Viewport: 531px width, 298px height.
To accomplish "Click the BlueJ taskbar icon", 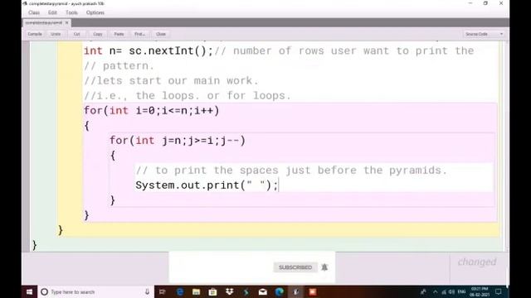I will click(x=296, y=292).
